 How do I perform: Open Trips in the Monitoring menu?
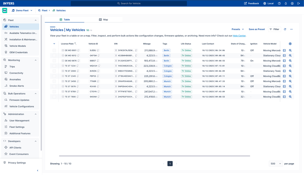pyautogui.click(x=12, y=67)
